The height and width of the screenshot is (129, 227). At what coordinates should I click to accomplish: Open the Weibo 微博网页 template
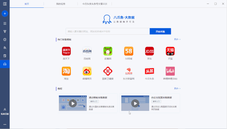[x=87, y=71]
